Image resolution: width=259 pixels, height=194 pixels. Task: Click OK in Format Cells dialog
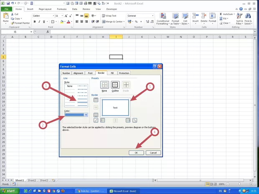(x=136, y=153)
